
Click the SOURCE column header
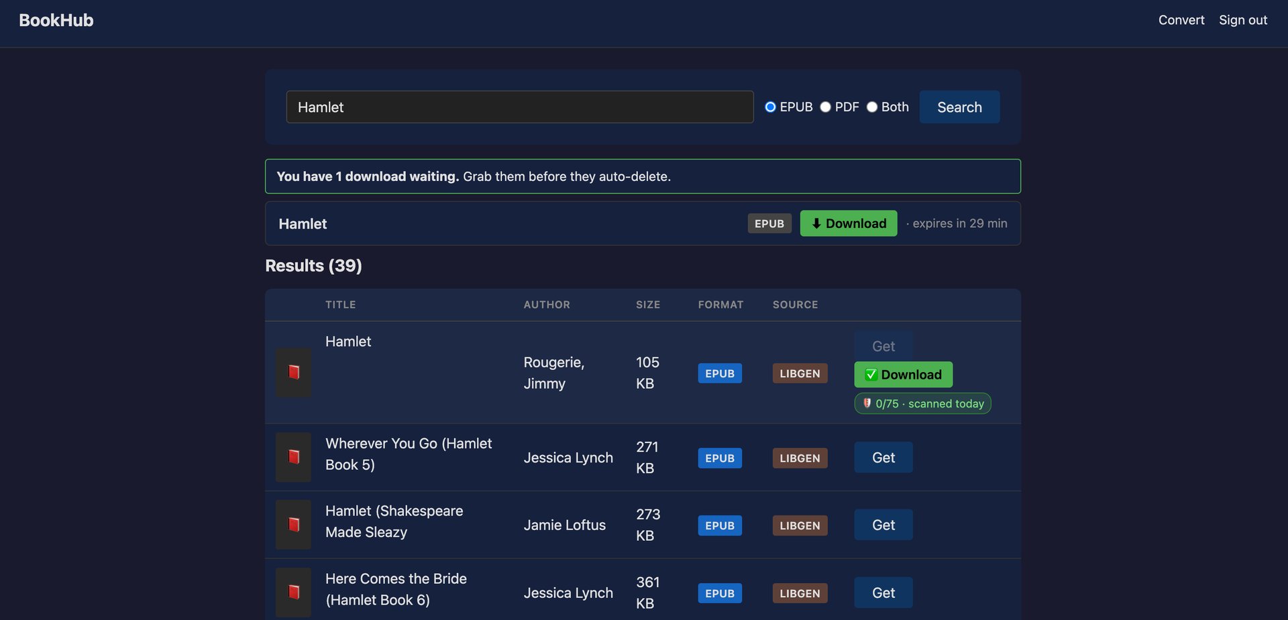pos(795,304)
